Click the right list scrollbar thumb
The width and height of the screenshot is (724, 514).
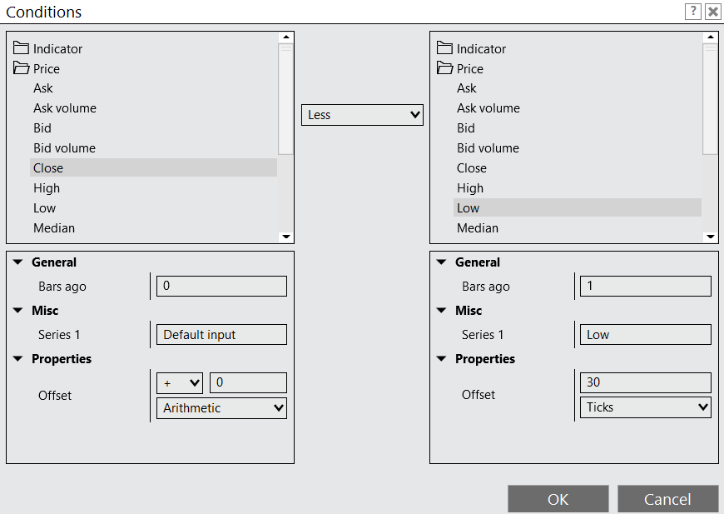click(710, 98)
